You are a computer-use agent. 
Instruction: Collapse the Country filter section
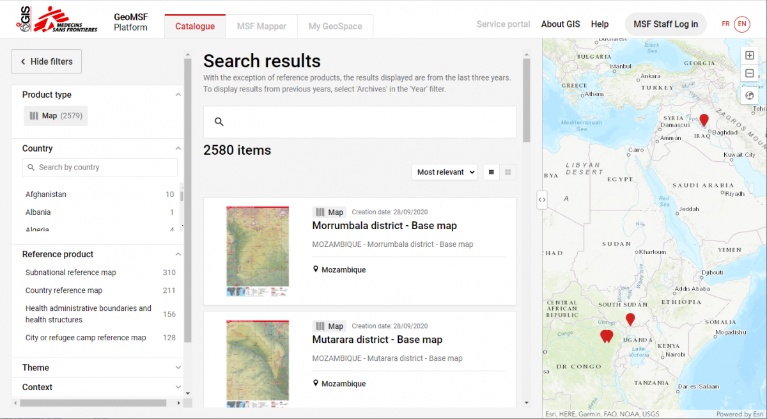point(178,148)
